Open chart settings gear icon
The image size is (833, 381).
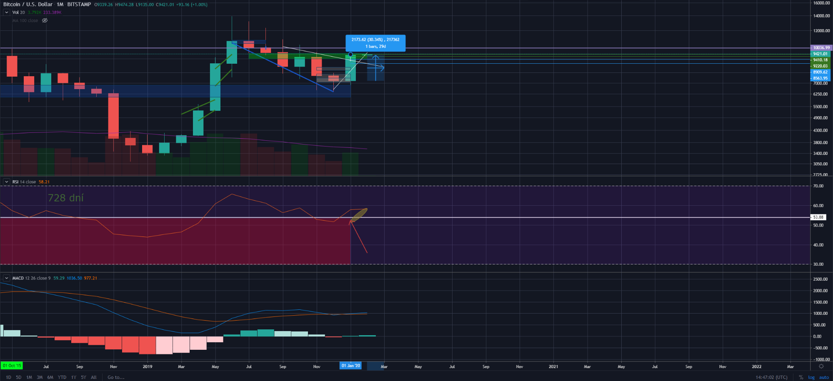click(821, 366)
